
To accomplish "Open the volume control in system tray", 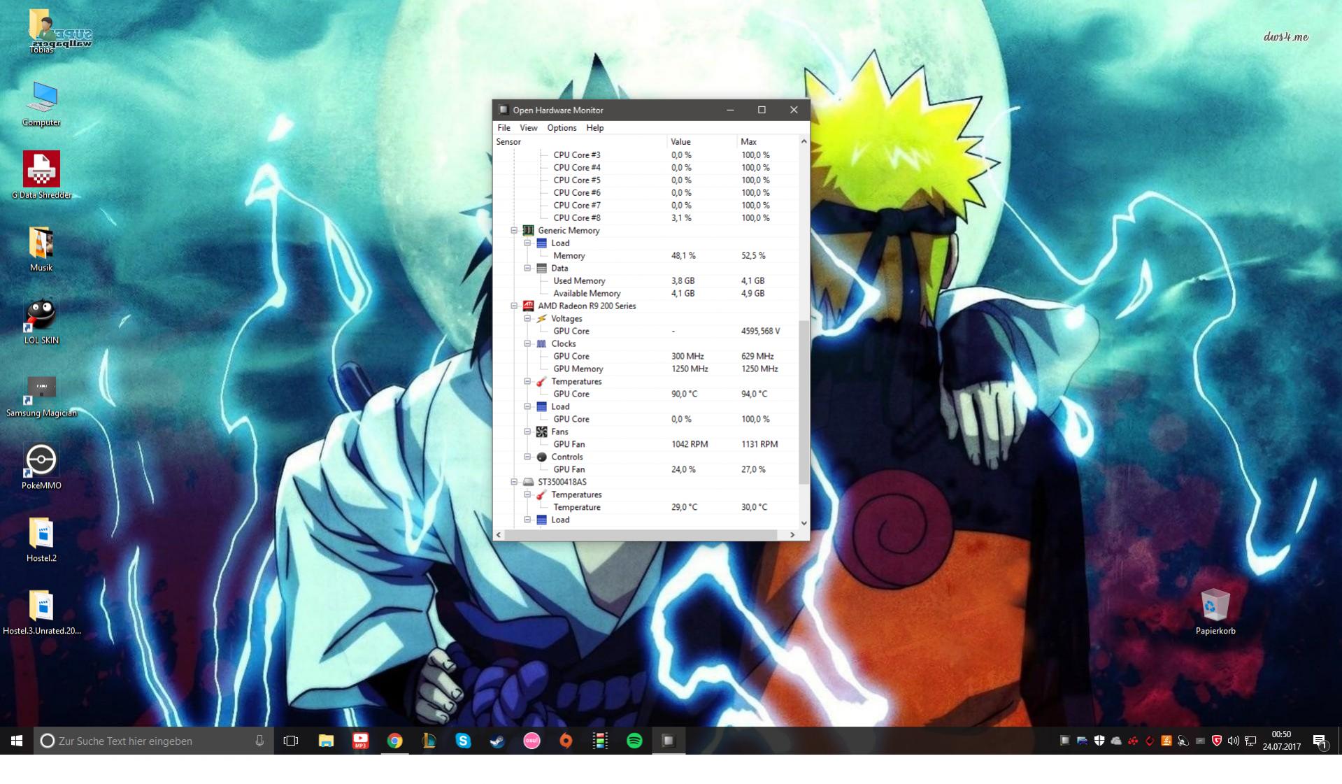I will point(1233,741).
